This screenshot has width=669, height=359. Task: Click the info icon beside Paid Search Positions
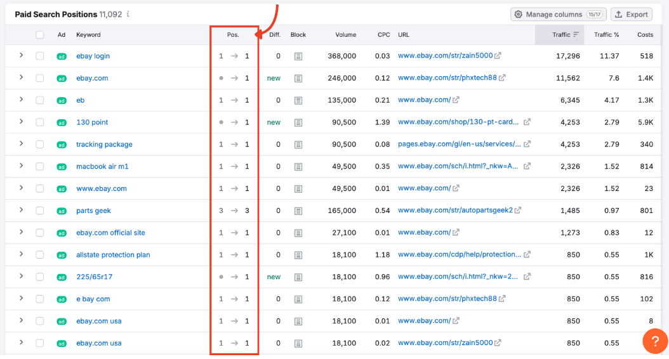coord(128,14)
